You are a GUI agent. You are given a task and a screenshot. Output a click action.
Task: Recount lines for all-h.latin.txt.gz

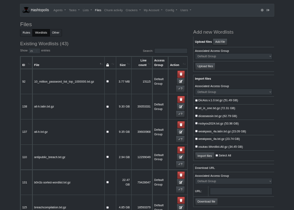pyautogui.click(x=180, y=114)
